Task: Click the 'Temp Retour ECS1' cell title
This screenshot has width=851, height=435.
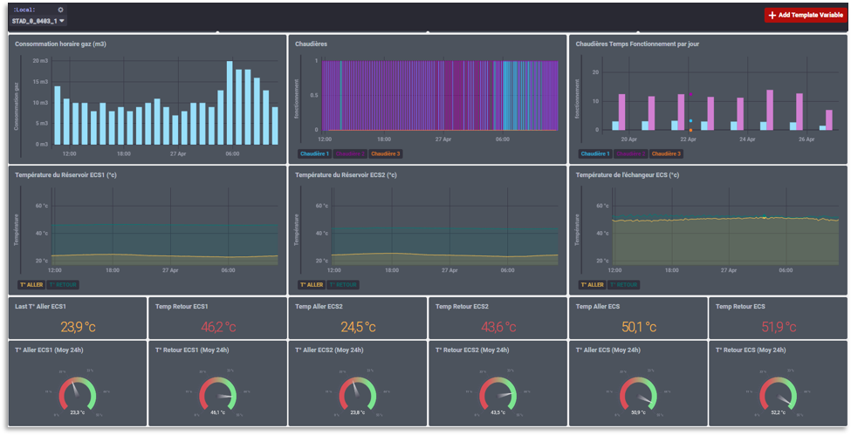Action: pyautogui.click(x=182, y=307)
